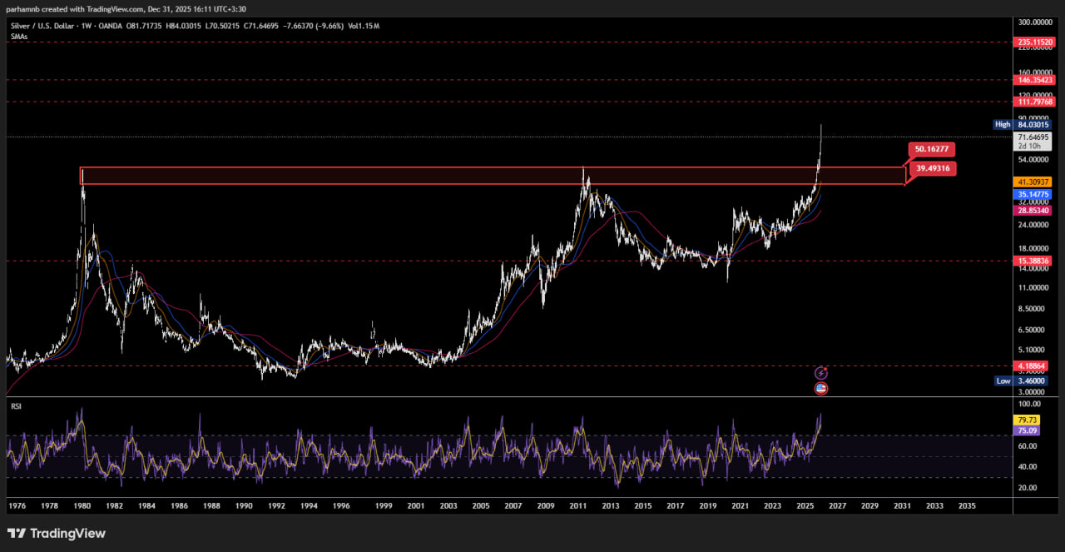Image resolution: width=1065 pixels, height=552 pixels.
Task: Click the 111.79768 red level price label
Action: coord(1034,102)
